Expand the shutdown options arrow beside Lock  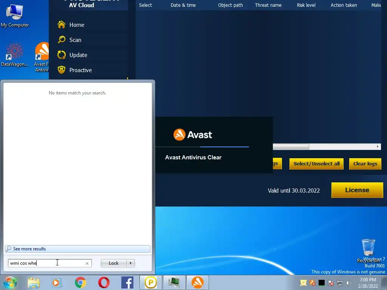click(130, 263)
